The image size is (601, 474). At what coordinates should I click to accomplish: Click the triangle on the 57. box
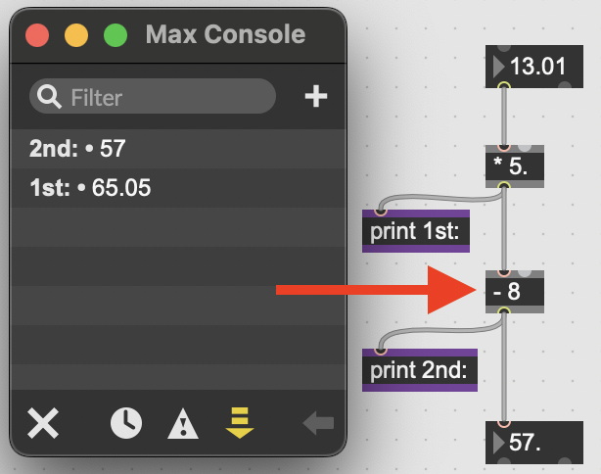[x=498, y=442]
